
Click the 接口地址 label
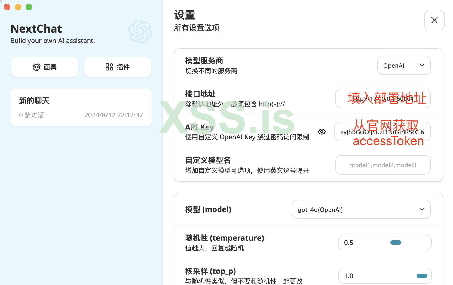coord(200,94)
